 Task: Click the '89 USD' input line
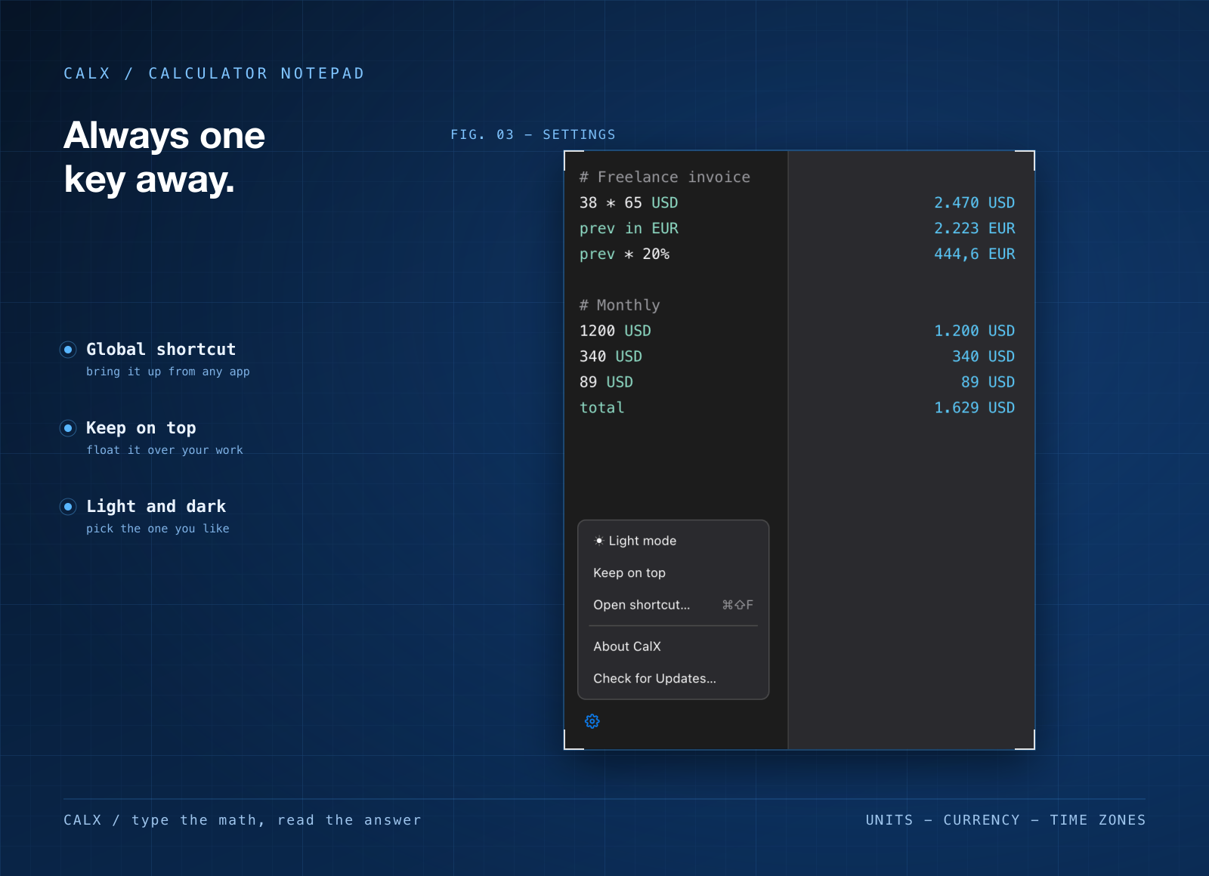click(x=606, y=382)
